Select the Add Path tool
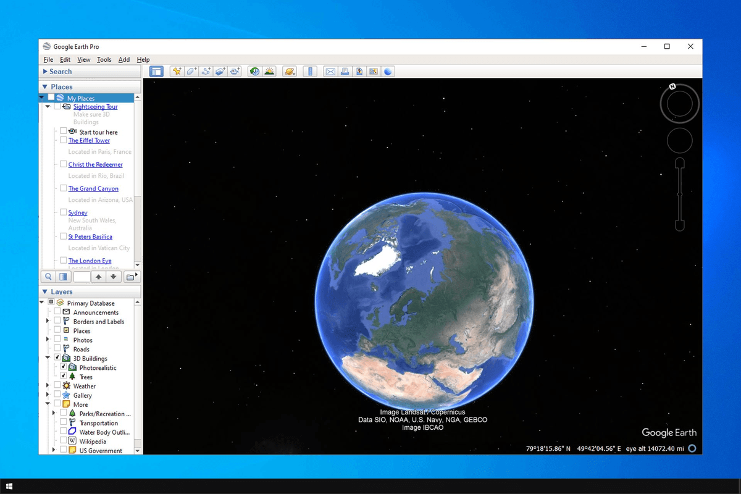 tap(206, 71)
